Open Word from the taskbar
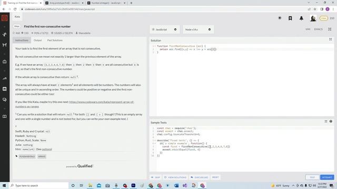Screen dimensions: 337x189 [176, 185]
